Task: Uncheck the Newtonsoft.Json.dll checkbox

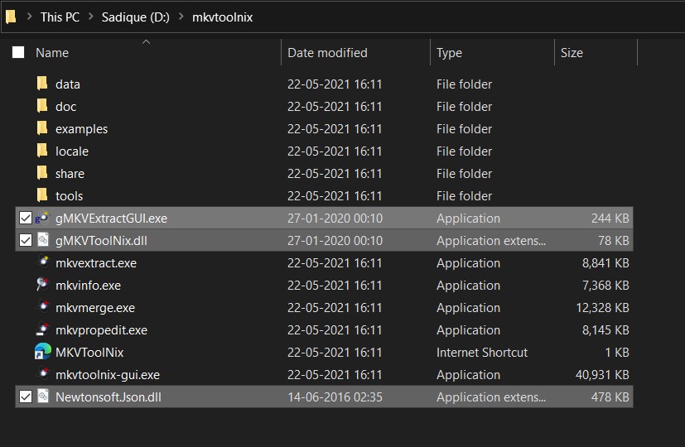Action: 26,397
